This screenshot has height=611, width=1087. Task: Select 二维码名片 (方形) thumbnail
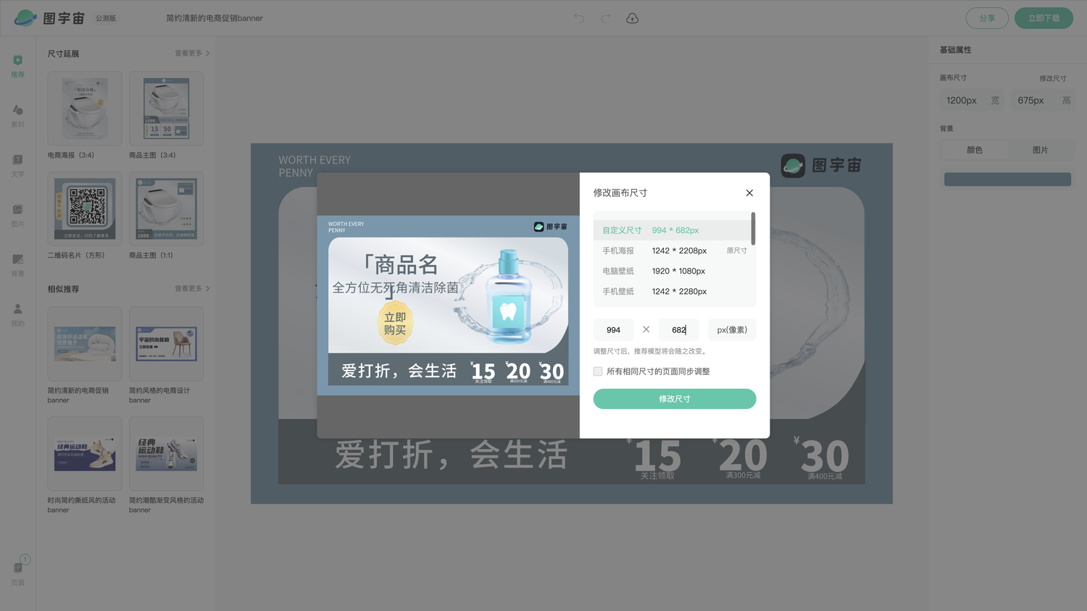point(85,208)
